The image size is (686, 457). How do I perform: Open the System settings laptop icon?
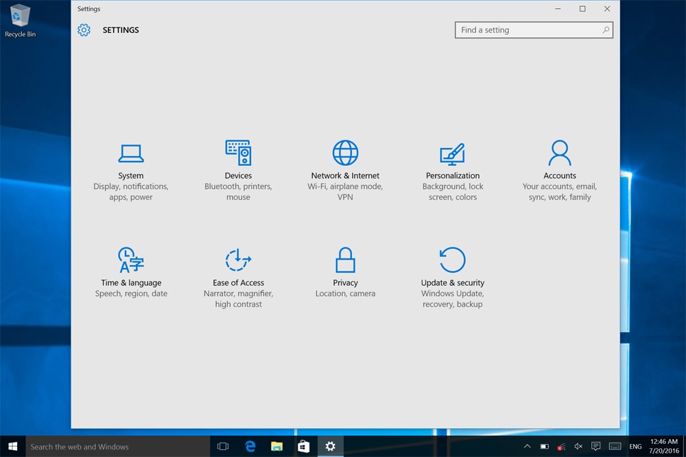click(x=130, y=153)
